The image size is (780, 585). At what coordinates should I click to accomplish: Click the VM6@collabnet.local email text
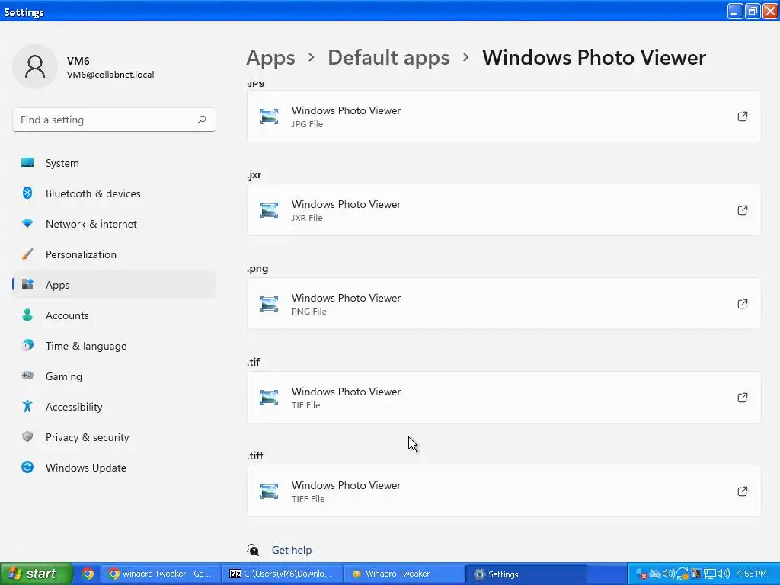tap(110, 75)
